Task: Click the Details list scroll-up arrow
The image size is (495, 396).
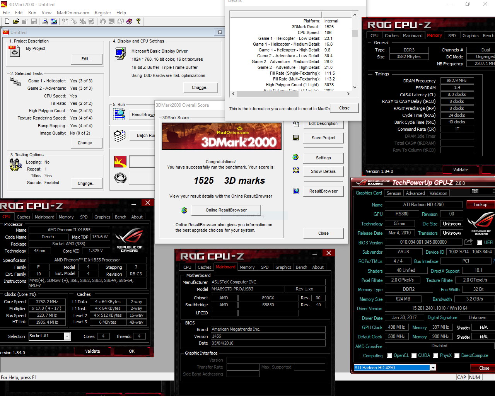Action: tap(355, 15)
